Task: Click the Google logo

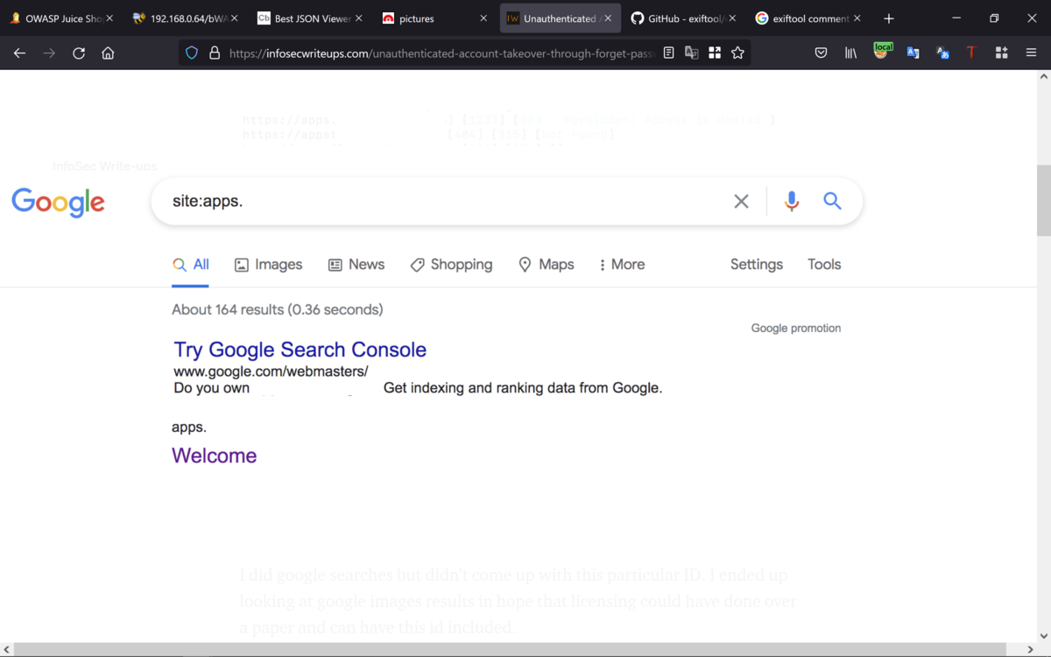Action: (x=58, y=202)
